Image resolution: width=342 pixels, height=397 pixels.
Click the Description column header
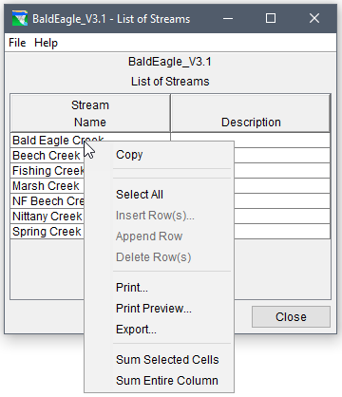click(251, 113)
